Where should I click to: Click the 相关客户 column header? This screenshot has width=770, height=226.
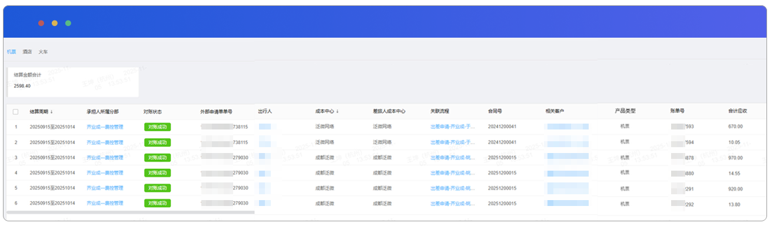pyautogui.click(x=555, y=111)
